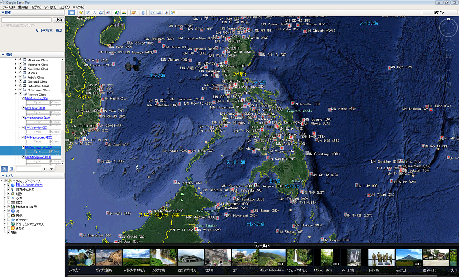Open the 表示(V) menu
This screenshot has height=277, width=459.
(x=36, y=7)
